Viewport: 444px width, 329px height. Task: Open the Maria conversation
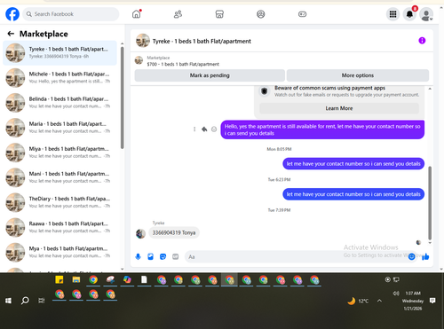pos(59,128)
